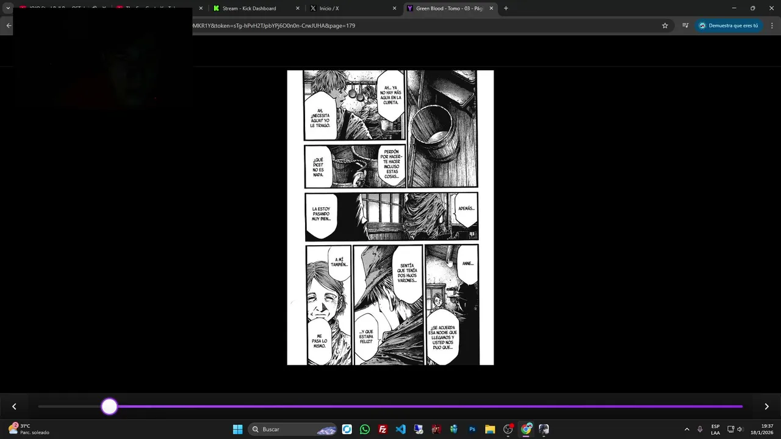Open the ESP LAA language selector
This screenshot has height=439, width=781.
(x=715, y=429)
